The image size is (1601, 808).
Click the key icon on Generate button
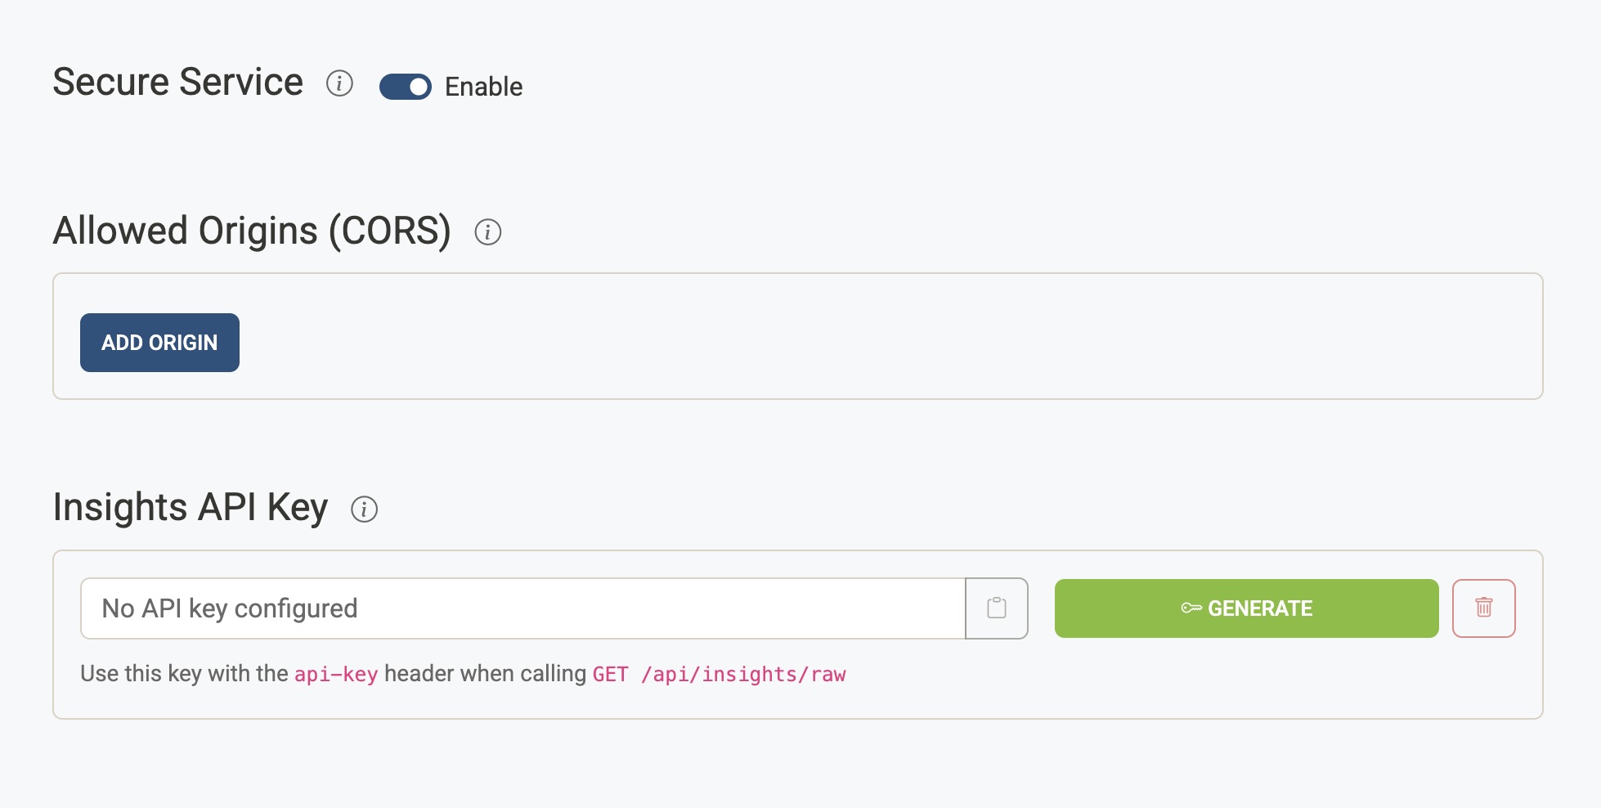click(1191, 608)
